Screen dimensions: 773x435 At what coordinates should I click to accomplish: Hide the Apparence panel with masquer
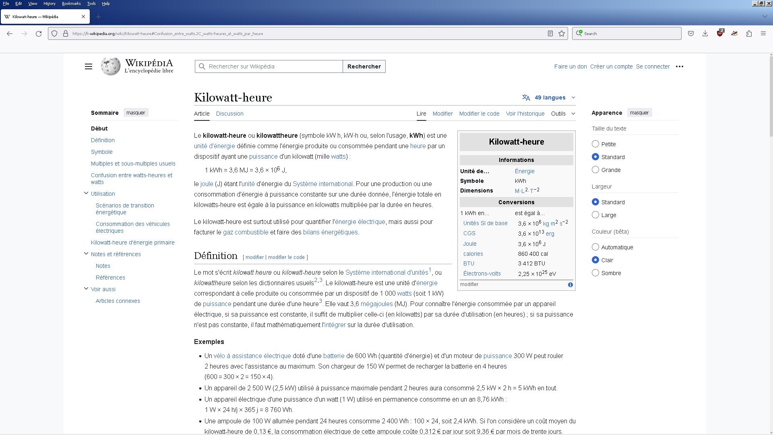[x=639, y=113]
